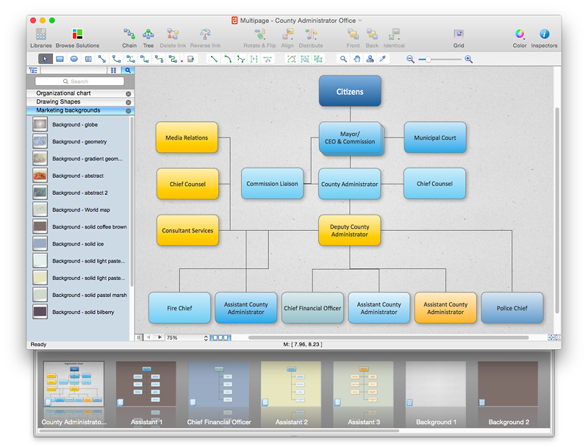Activate the Chain connection mode
The width and height of the screenshot is (588, 447).
coord(129,38)
